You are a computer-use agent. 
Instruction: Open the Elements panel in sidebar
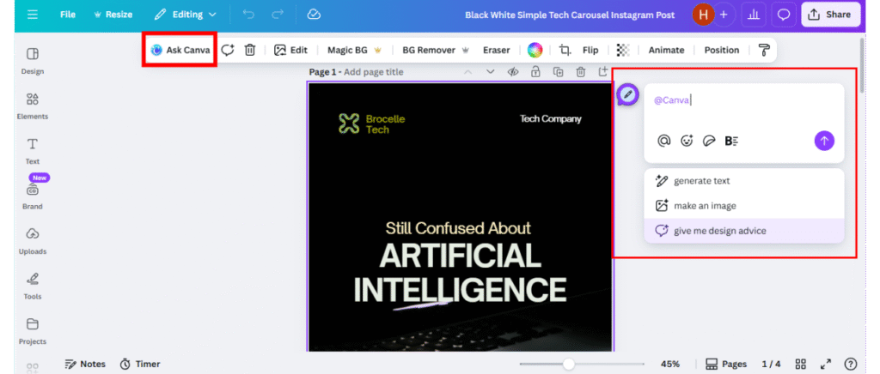coord(33,106)
